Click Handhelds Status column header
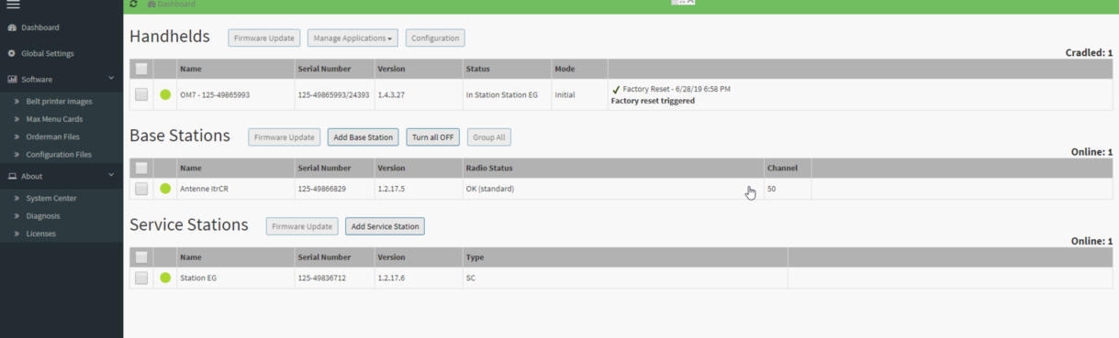The height and width of the screenshot is (338, 1119). (478, 69)
